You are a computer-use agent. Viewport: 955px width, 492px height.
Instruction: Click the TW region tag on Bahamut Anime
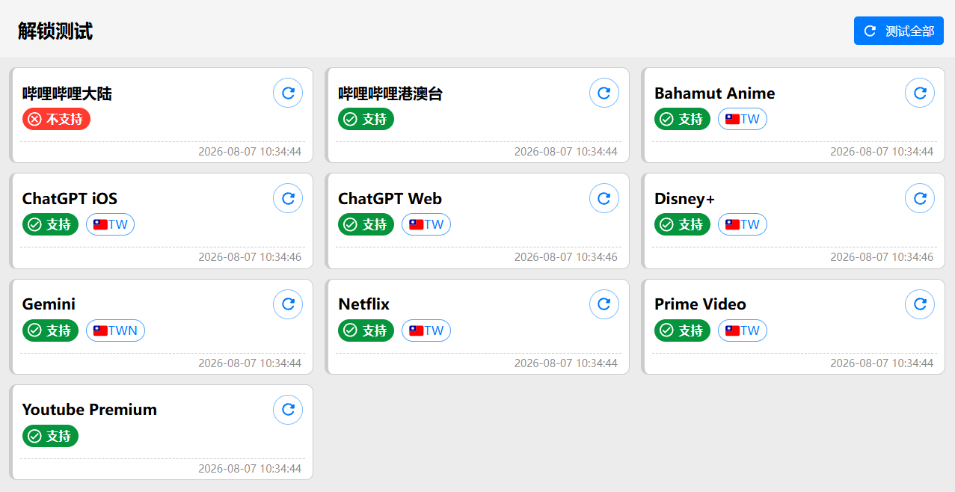pyautogui.click(x=743, y=119)
